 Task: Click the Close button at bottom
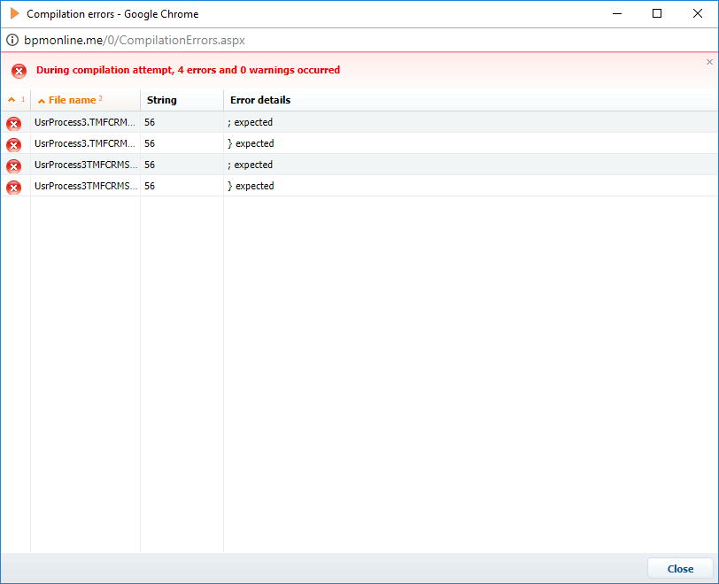(x=680, y=568)
